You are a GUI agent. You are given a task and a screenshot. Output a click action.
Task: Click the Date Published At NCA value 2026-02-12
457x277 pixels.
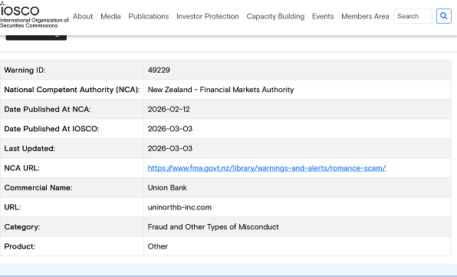point(169,109)
